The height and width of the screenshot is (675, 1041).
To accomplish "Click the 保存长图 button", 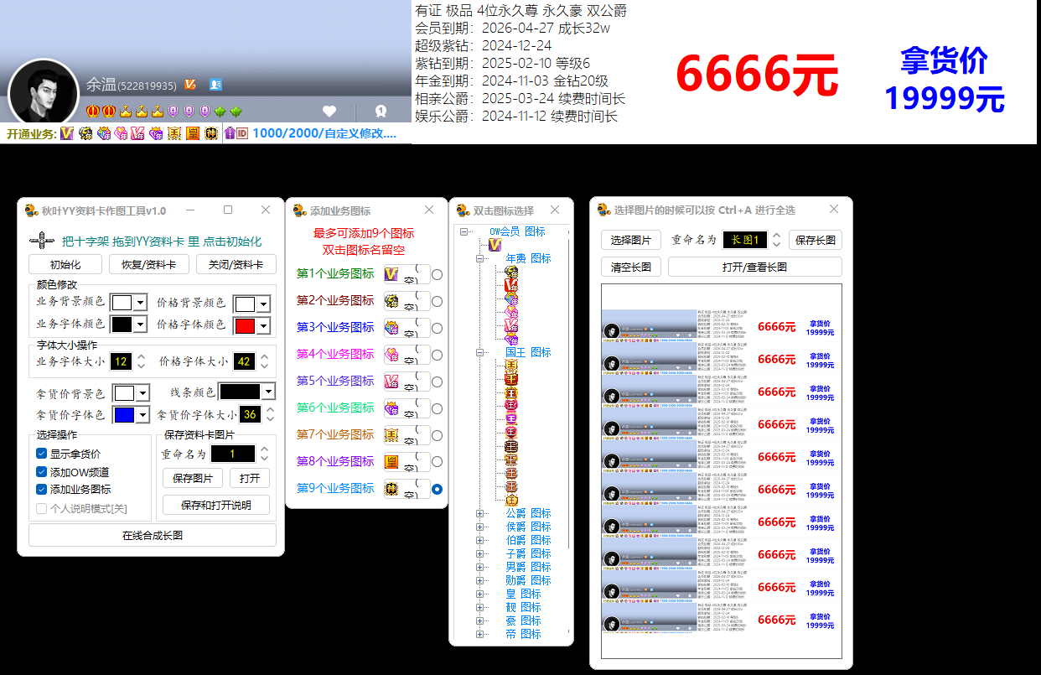I will point(815,240).
